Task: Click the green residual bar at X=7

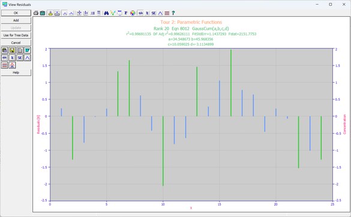Action: click(129, 88)
